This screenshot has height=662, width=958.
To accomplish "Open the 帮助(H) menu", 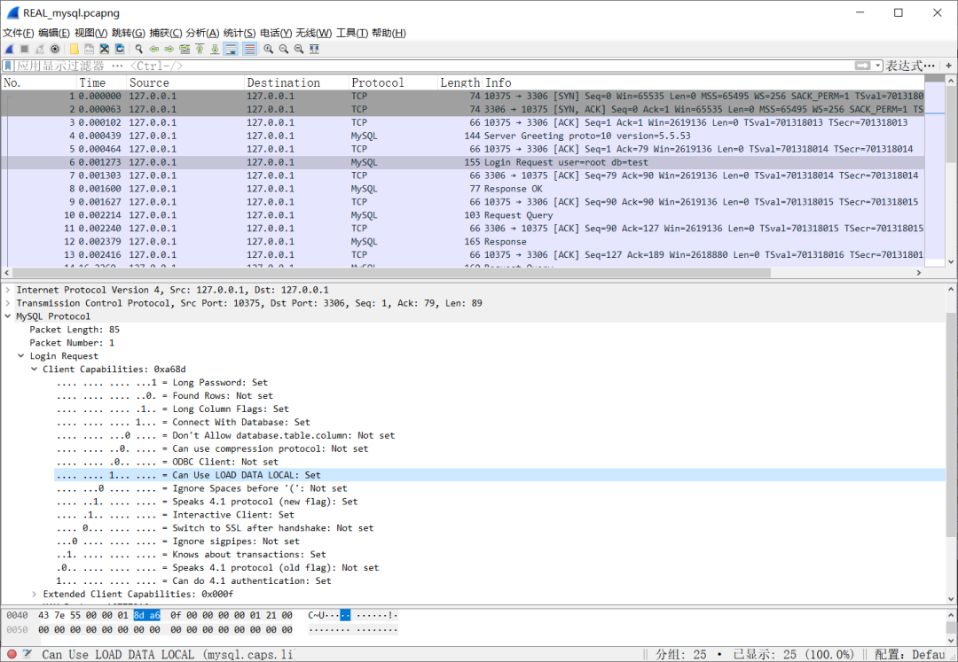I will click(x=389, y=33).
